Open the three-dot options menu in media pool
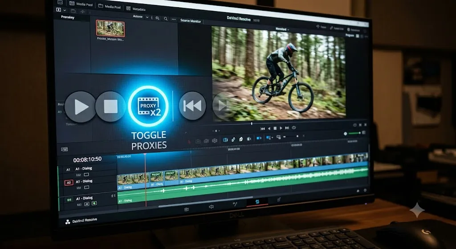This screenshot has height=249, width=456. tap(174, 19)
